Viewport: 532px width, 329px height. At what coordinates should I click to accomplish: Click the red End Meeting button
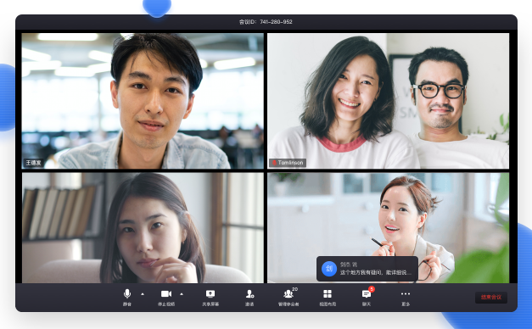click(x=491, y=297)
